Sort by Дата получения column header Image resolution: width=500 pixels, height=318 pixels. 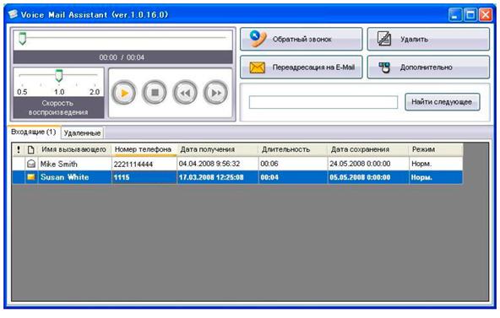coord(217,149)
